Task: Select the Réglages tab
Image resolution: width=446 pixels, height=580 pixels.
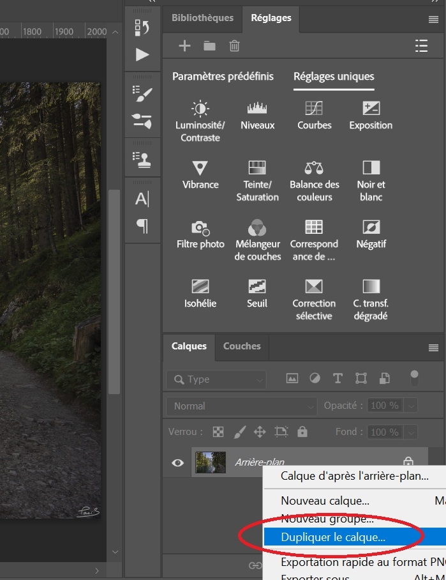Action: coord(271,18)
